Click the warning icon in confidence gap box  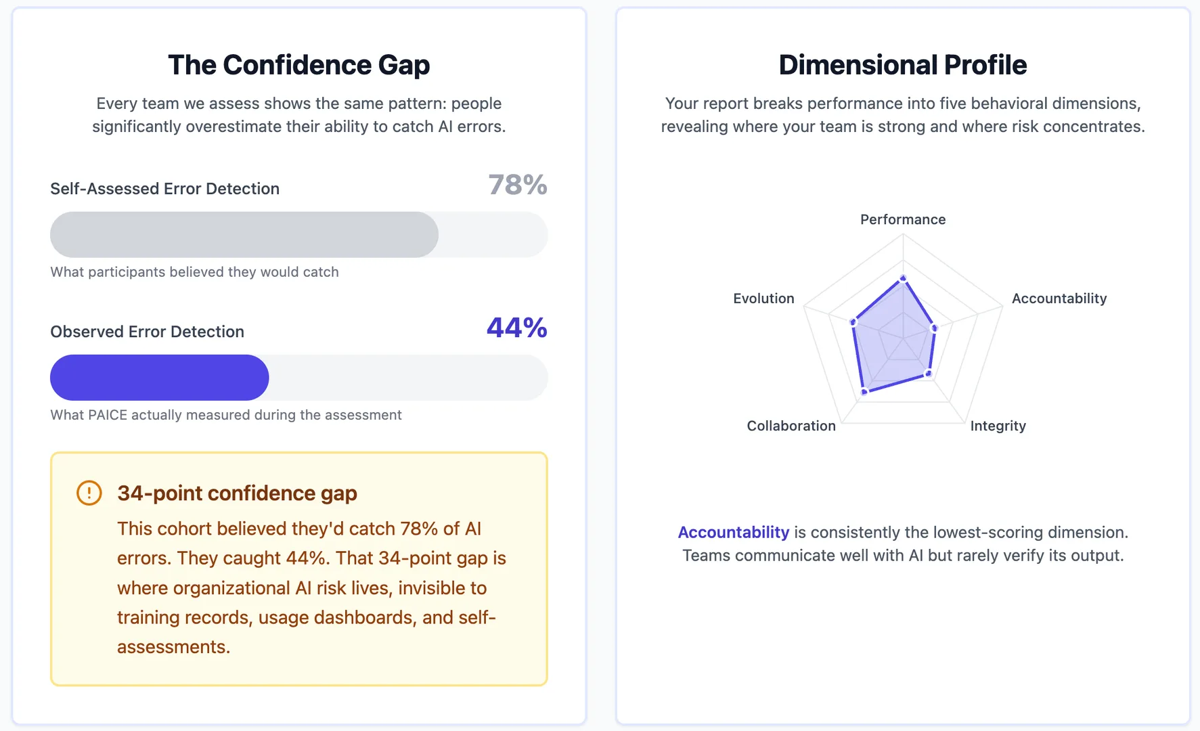pyautogui.click(x=89, y=493)
